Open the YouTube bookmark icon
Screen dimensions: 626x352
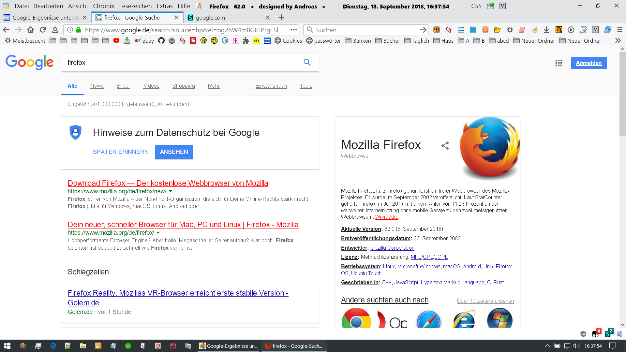coord(116,41)
